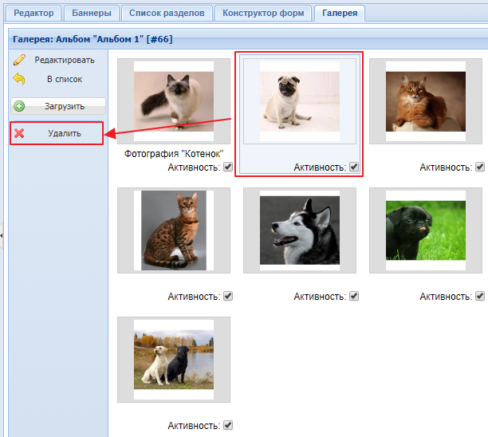Pick the fluffy brown cat thumbnail
Image resolution: width=488 pixels, height=437 pixels.
pyautogui.click(x=425, y=100)
